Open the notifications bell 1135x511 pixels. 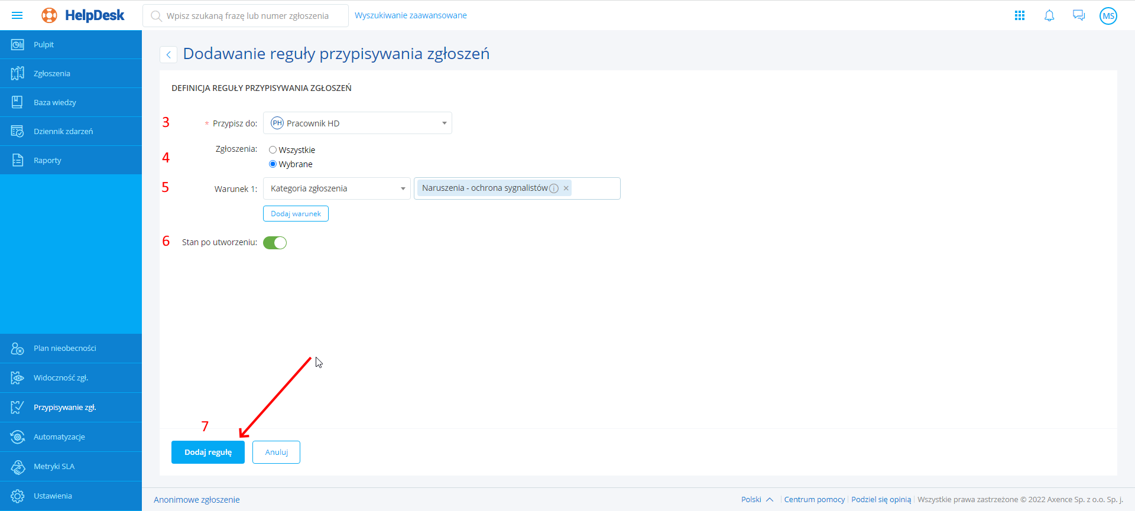point(1049,16)
